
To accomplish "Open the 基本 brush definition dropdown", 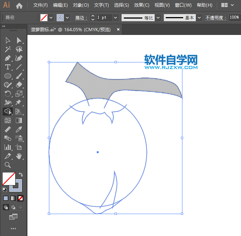I will pos(199,17).
